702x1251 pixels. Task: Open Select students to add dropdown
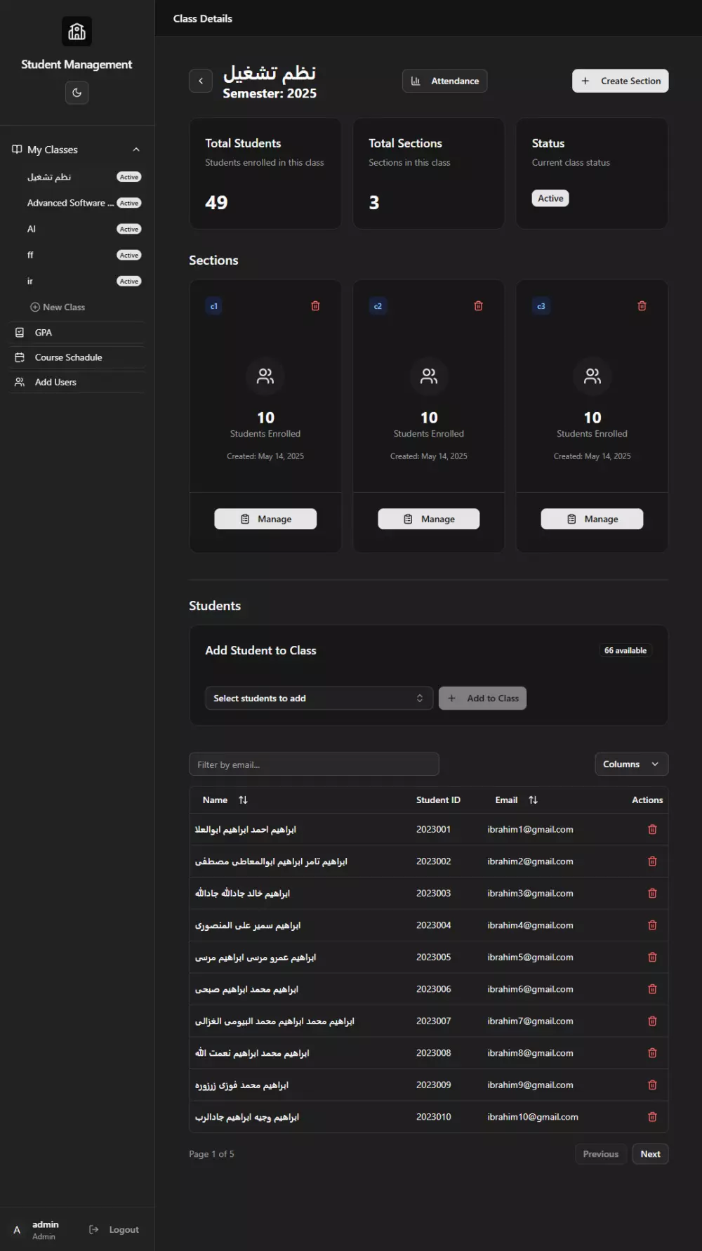[319, 698]
